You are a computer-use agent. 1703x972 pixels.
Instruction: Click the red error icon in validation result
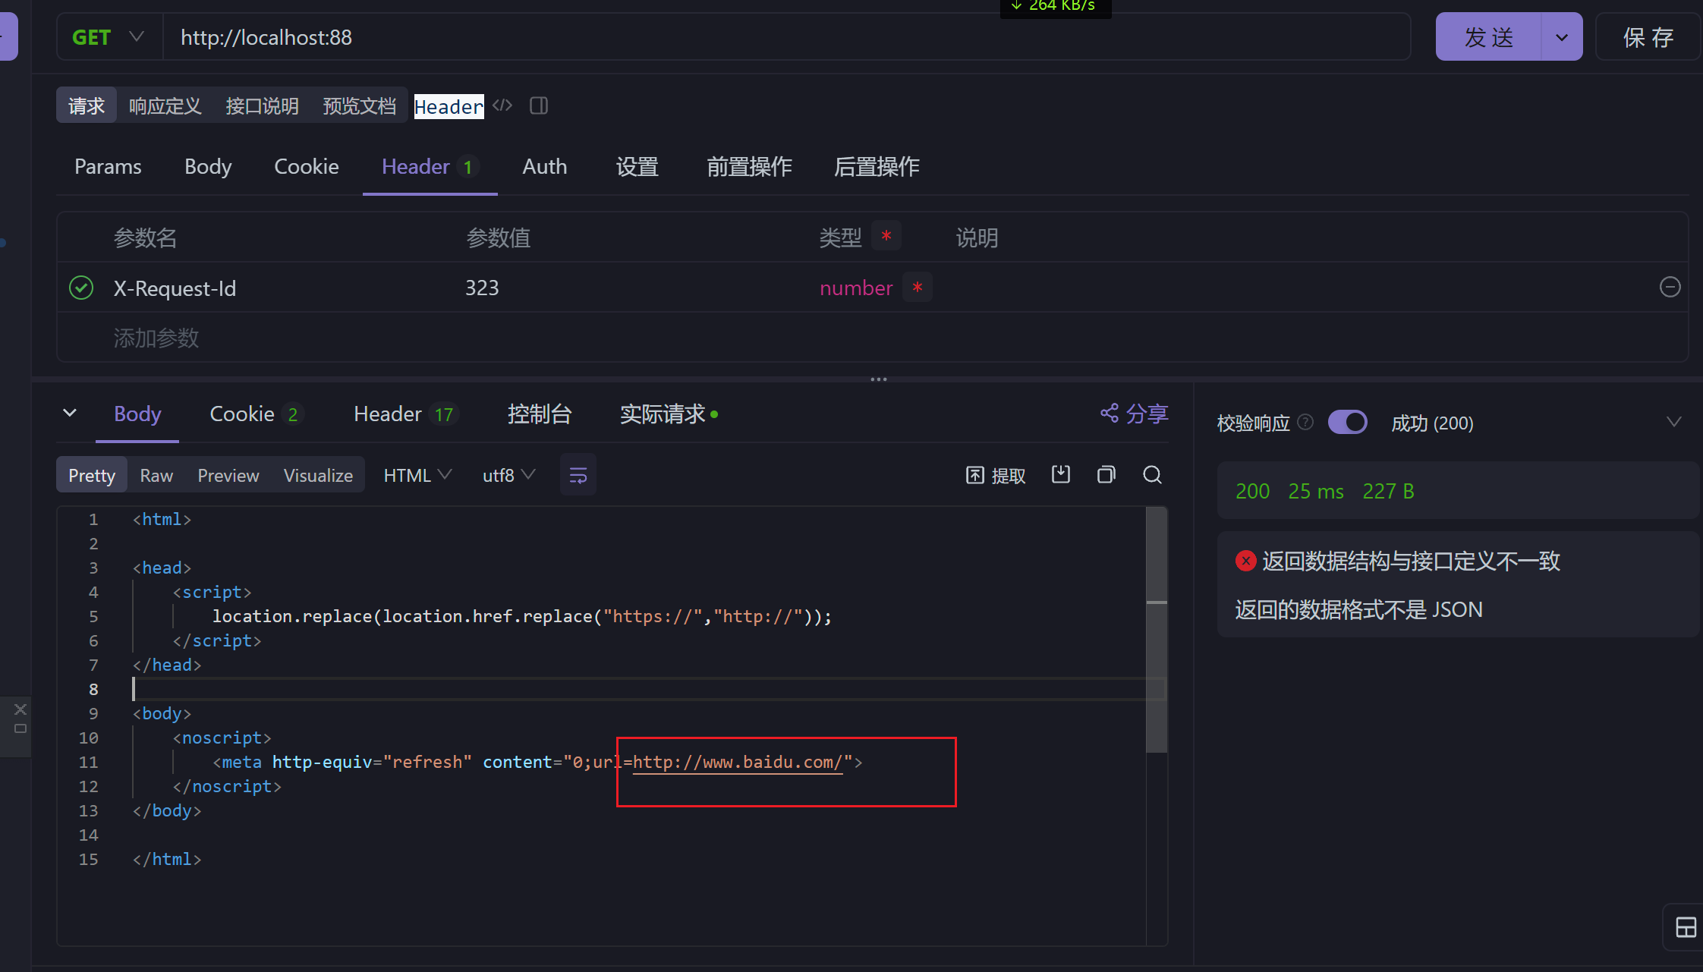coord(1245,561)
